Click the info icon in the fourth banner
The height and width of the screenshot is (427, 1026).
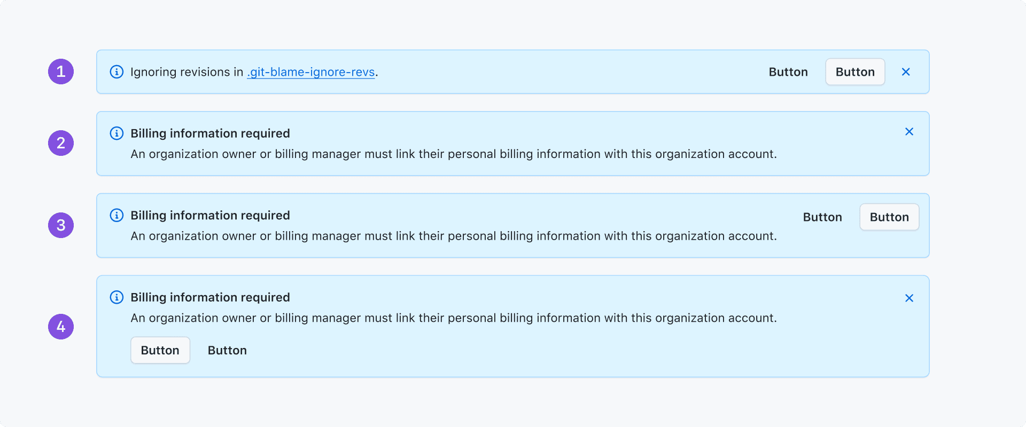116,297
